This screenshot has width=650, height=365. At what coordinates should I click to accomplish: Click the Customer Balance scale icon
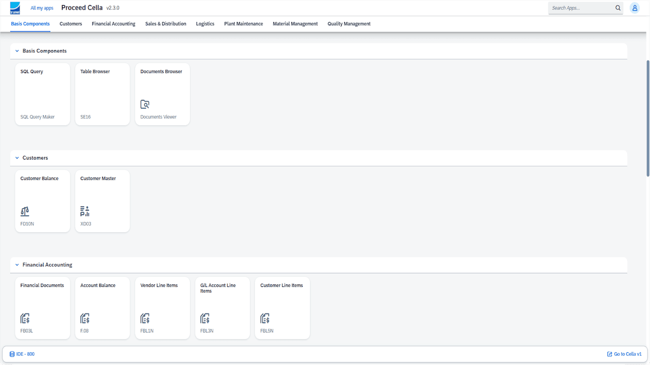click(25, 211)
